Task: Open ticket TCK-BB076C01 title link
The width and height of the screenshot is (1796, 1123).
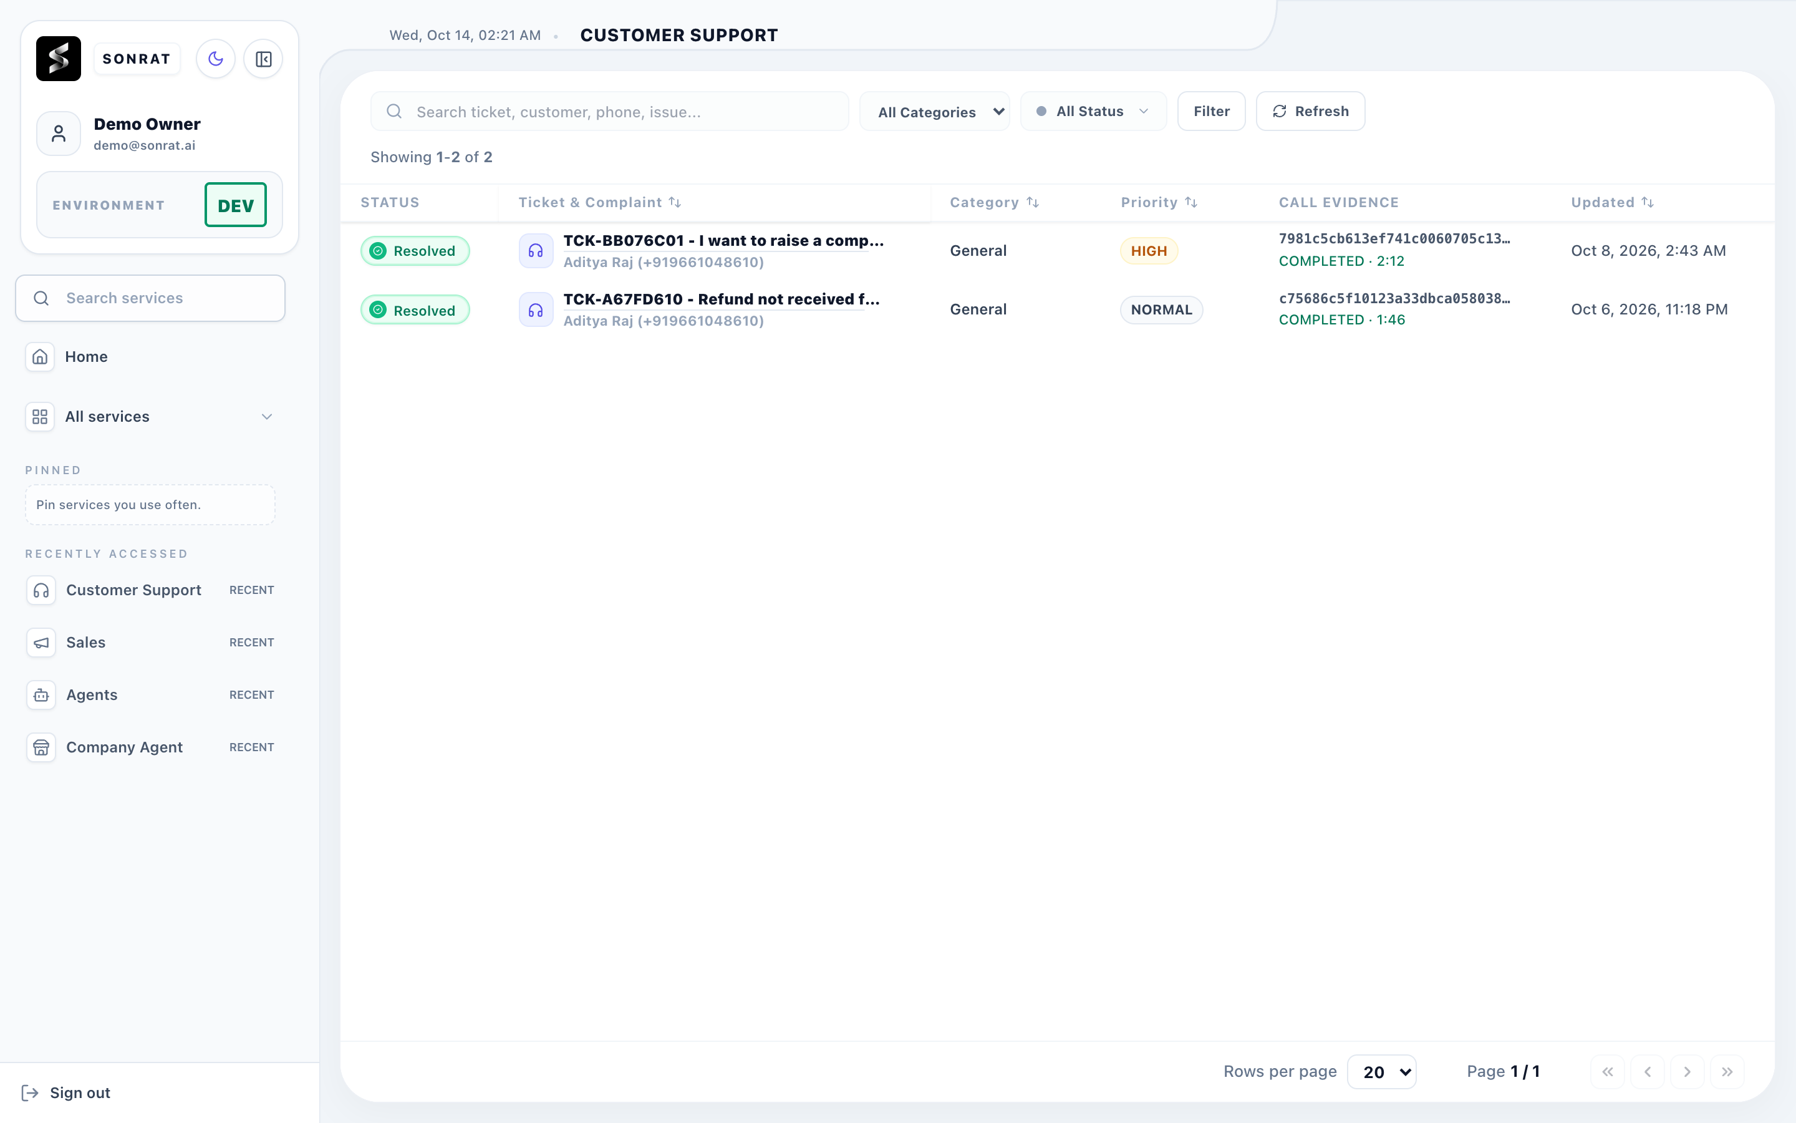Action: (723, 241)
